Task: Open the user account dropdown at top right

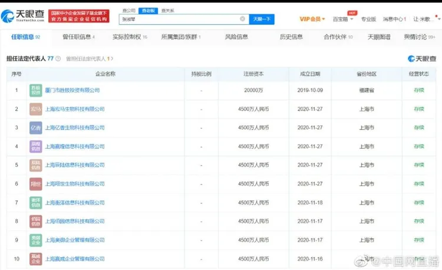Action: (x=426, y=19)
